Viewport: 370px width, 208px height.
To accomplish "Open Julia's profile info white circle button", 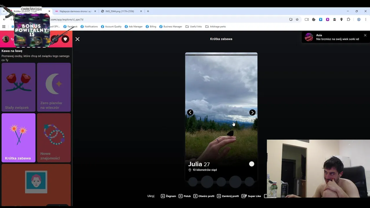I will point(251,164).
